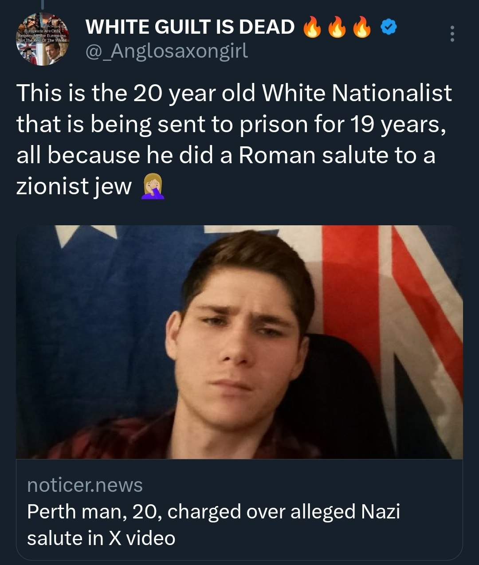Click the words "zionist jew" in the tweet
Viewport: 479px width, 565px height.
74,187
